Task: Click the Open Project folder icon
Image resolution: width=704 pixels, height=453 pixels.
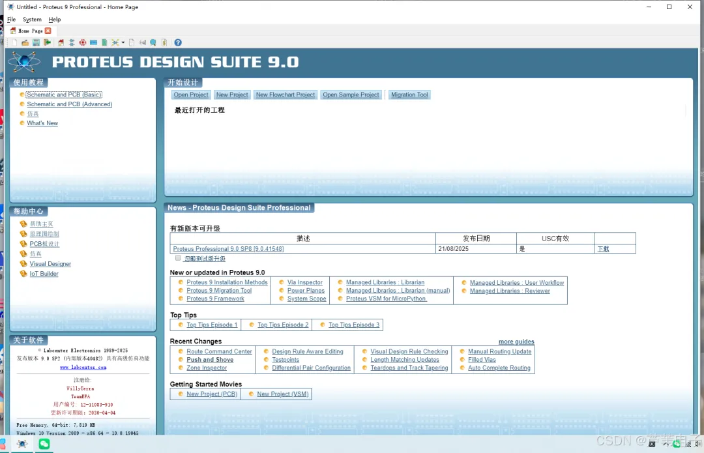Action: [25, 42]
